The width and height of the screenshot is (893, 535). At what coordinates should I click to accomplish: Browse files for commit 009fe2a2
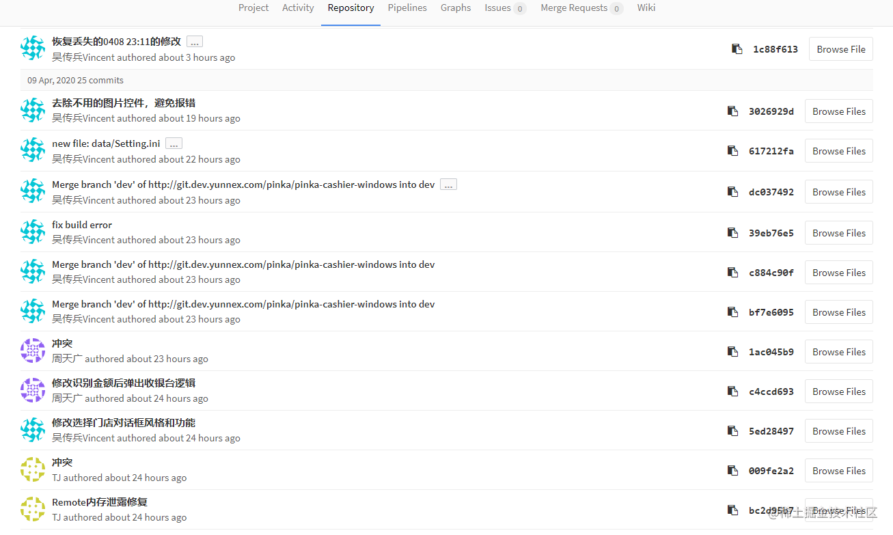point(839,471)
